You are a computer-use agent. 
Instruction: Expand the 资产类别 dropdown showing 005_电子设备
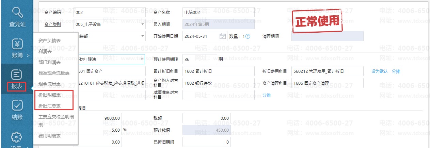coord(142,24)
